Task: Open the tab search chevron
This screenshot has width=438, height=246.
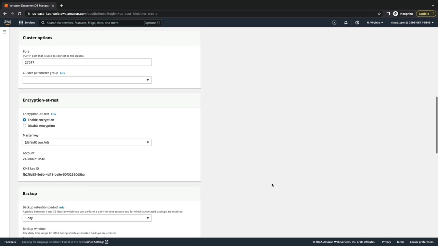Action: 433,5
